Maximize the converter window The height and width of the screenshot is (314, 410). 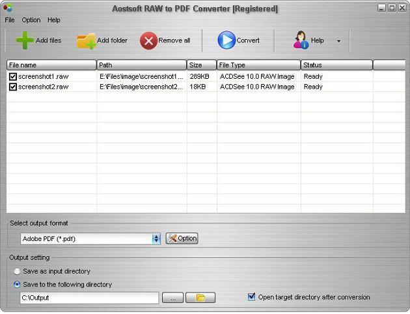(x=392, y=8)
